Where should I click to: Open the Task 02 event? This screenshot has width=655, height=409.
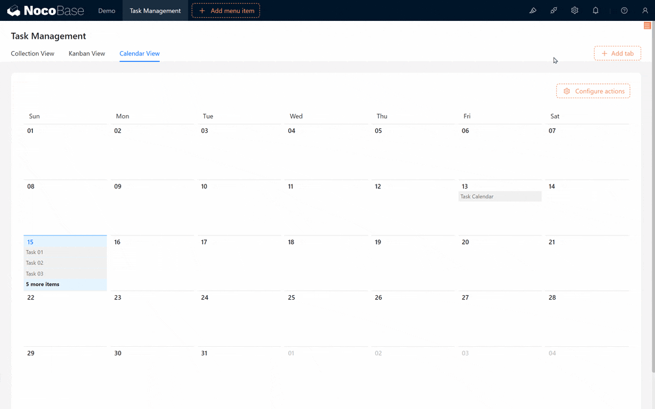(65, 263)
